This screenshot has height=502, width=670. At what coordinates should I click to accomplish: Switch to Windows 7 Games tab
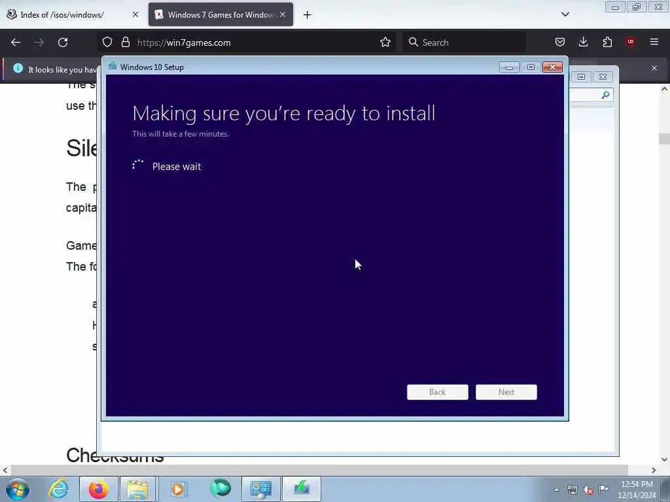[220, 15]
